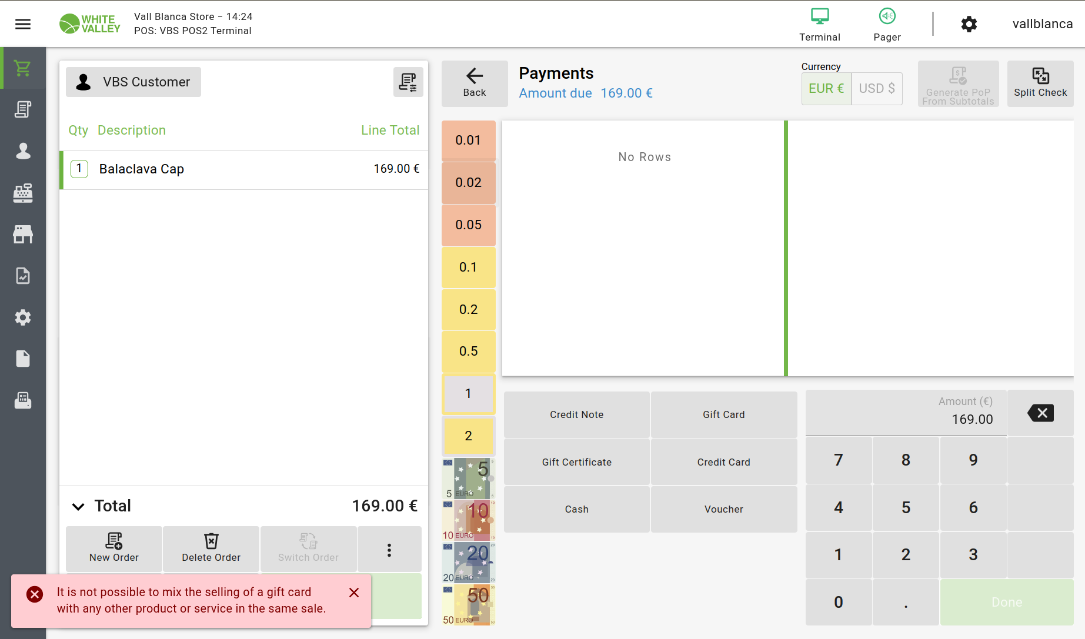Open the store sidebar icon

click(x=23, y=235)
